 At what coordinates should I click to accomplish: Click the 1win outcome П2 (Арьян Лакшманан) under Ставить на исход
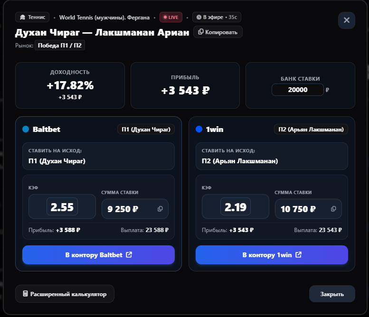(240, 161)
